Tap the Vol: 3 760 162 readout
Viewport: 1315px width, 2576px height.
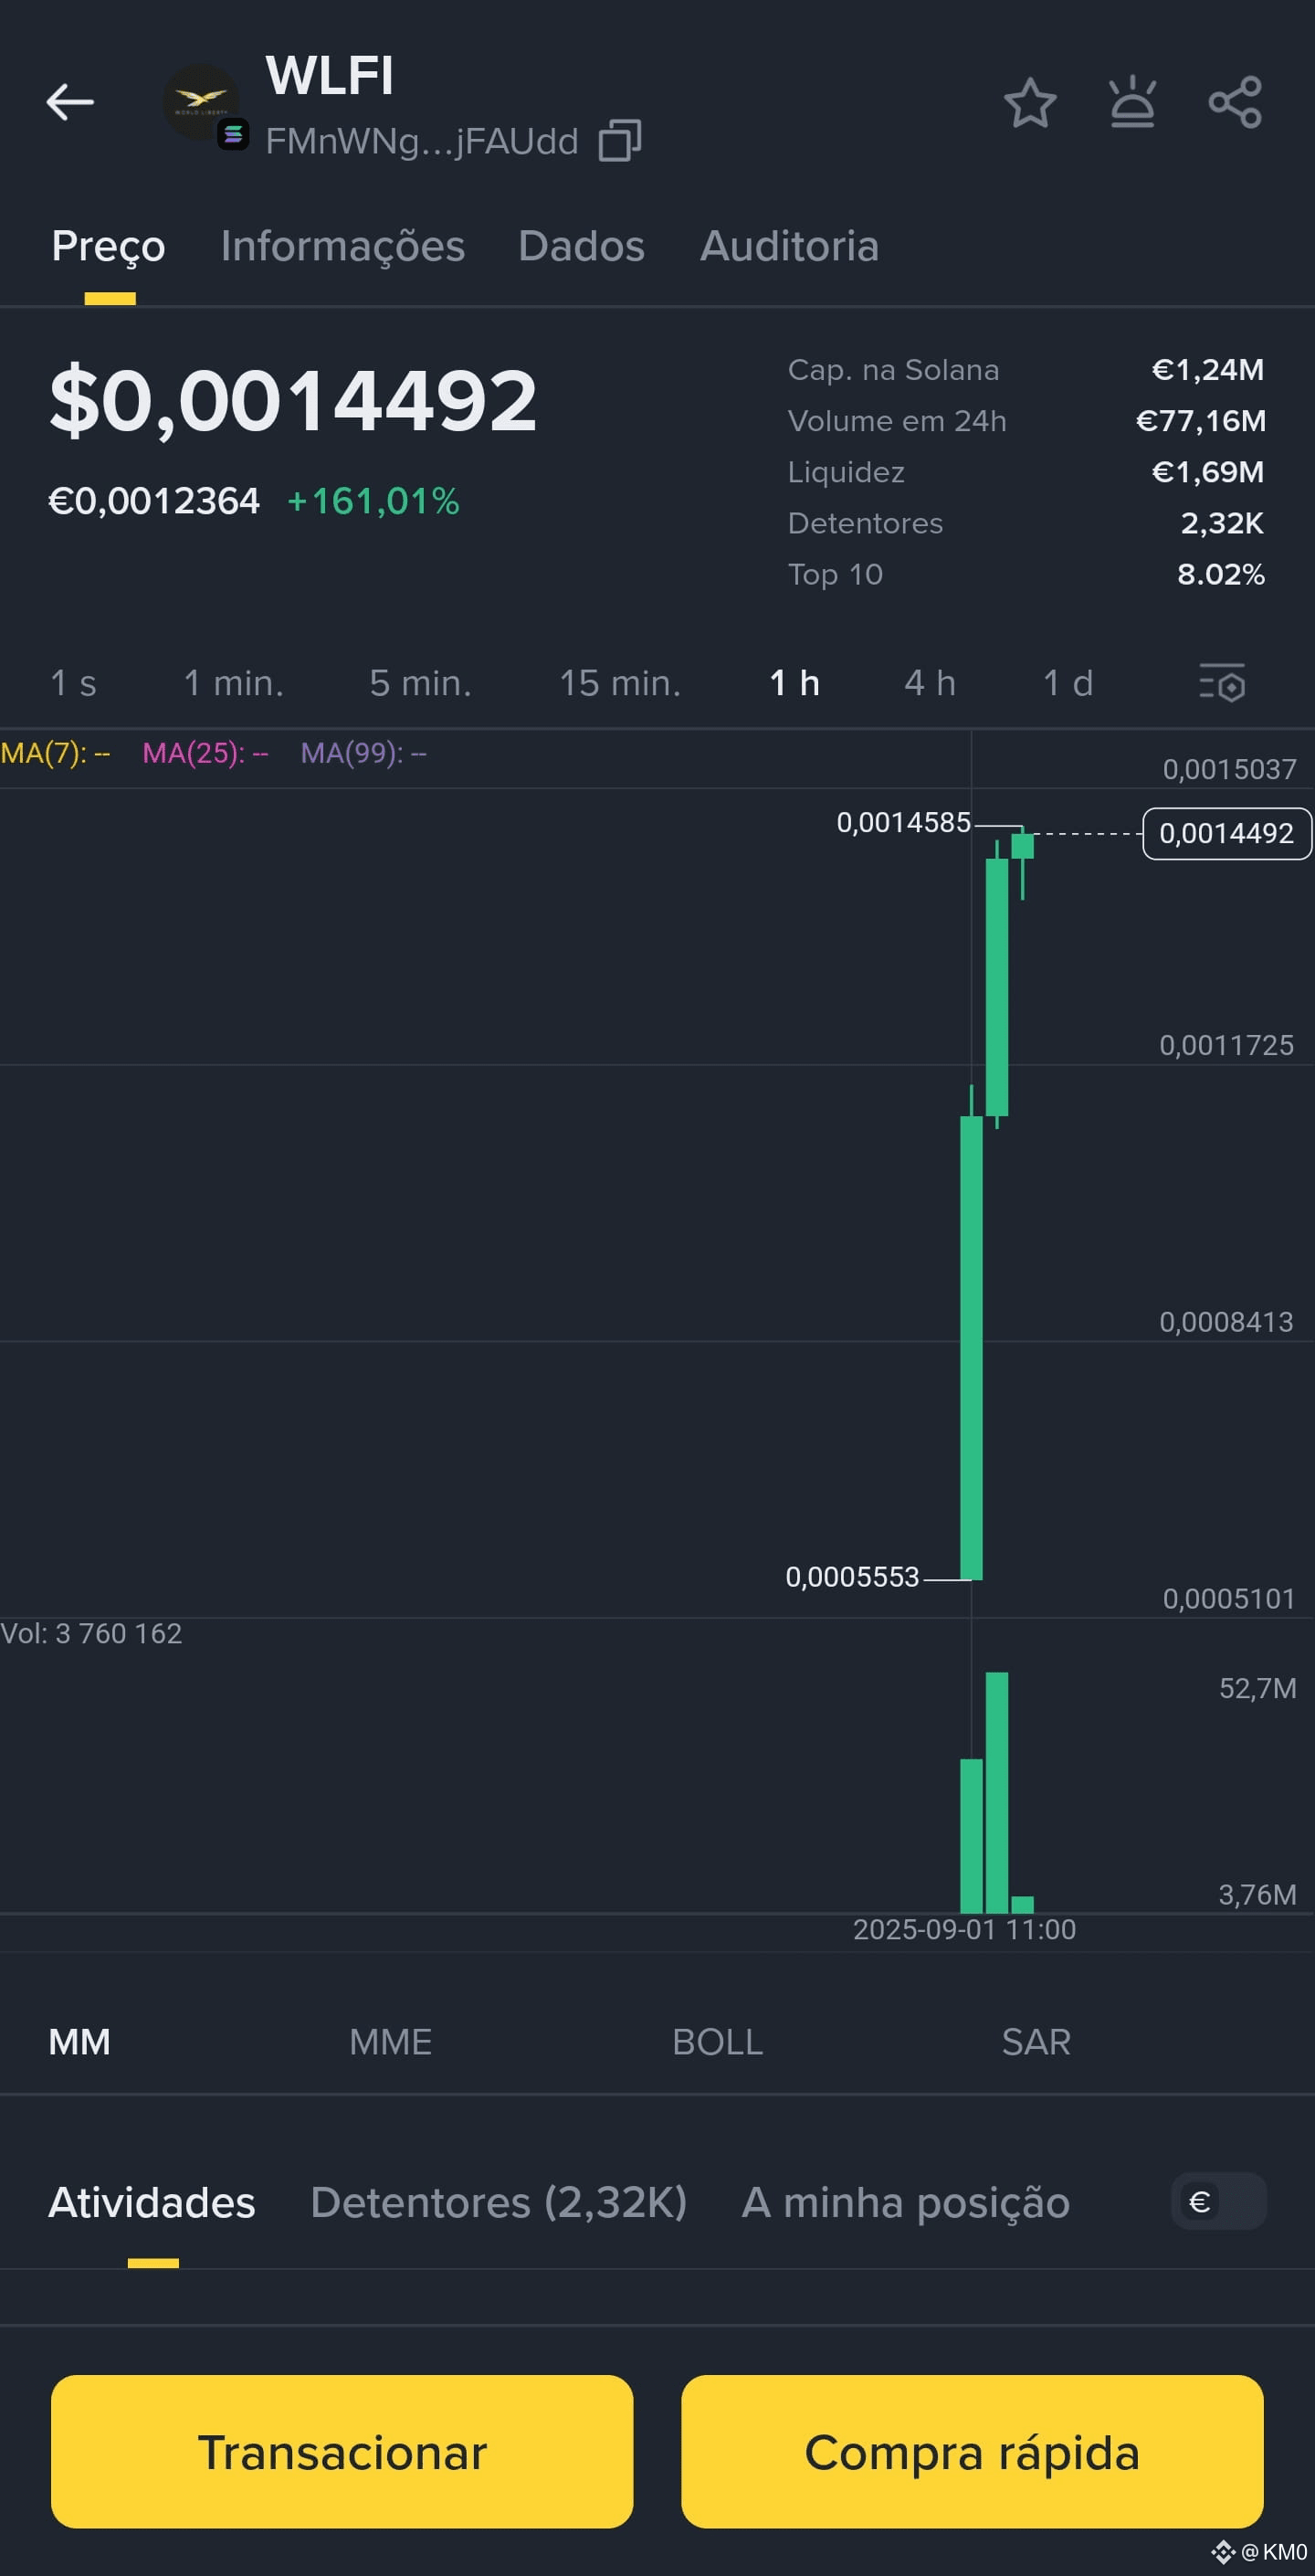[x=91, y=1633]
